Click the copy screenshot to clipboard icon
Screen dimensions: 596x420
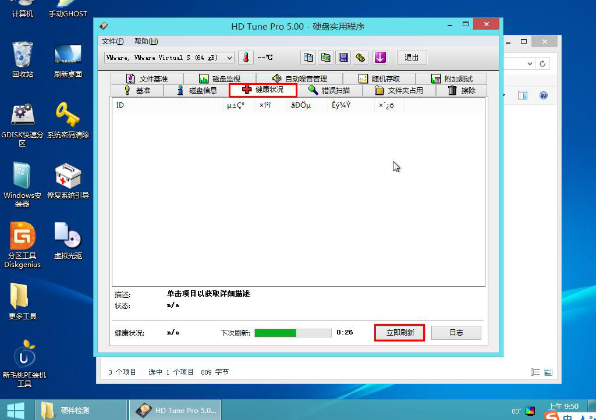click(325, 58)
